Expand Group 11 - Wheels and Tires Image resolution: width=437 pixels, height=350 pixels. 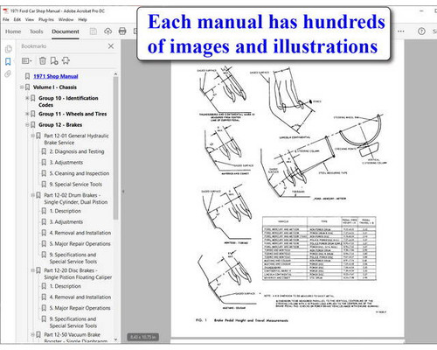click(x=27, y=114)
